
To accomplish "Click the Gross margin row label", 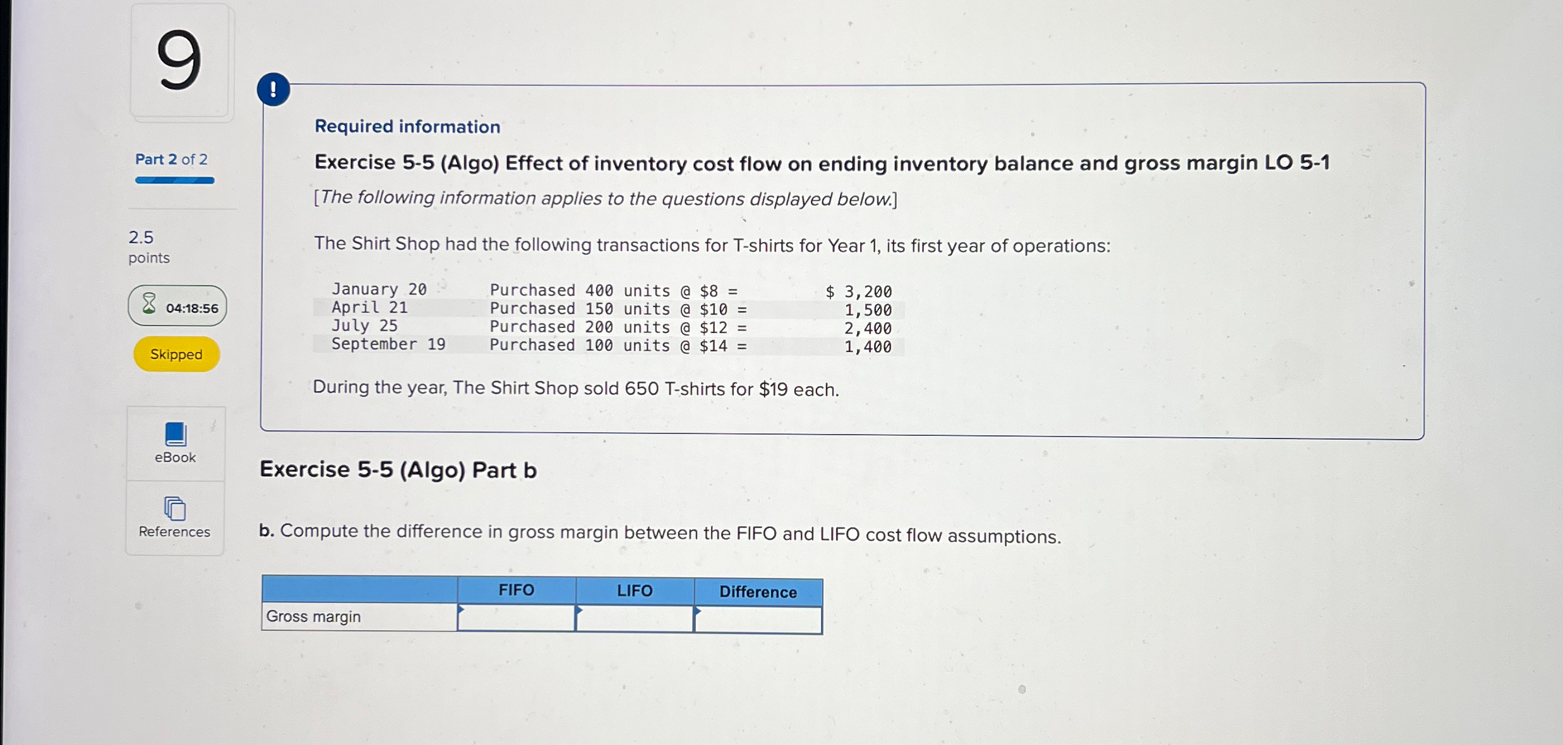I will coord(313,616).
